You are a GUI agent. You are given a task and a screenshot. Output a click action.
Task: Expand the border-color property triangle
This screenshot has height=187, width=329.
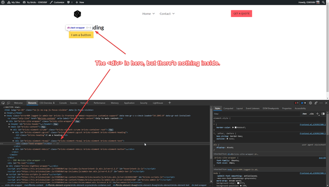233,128
